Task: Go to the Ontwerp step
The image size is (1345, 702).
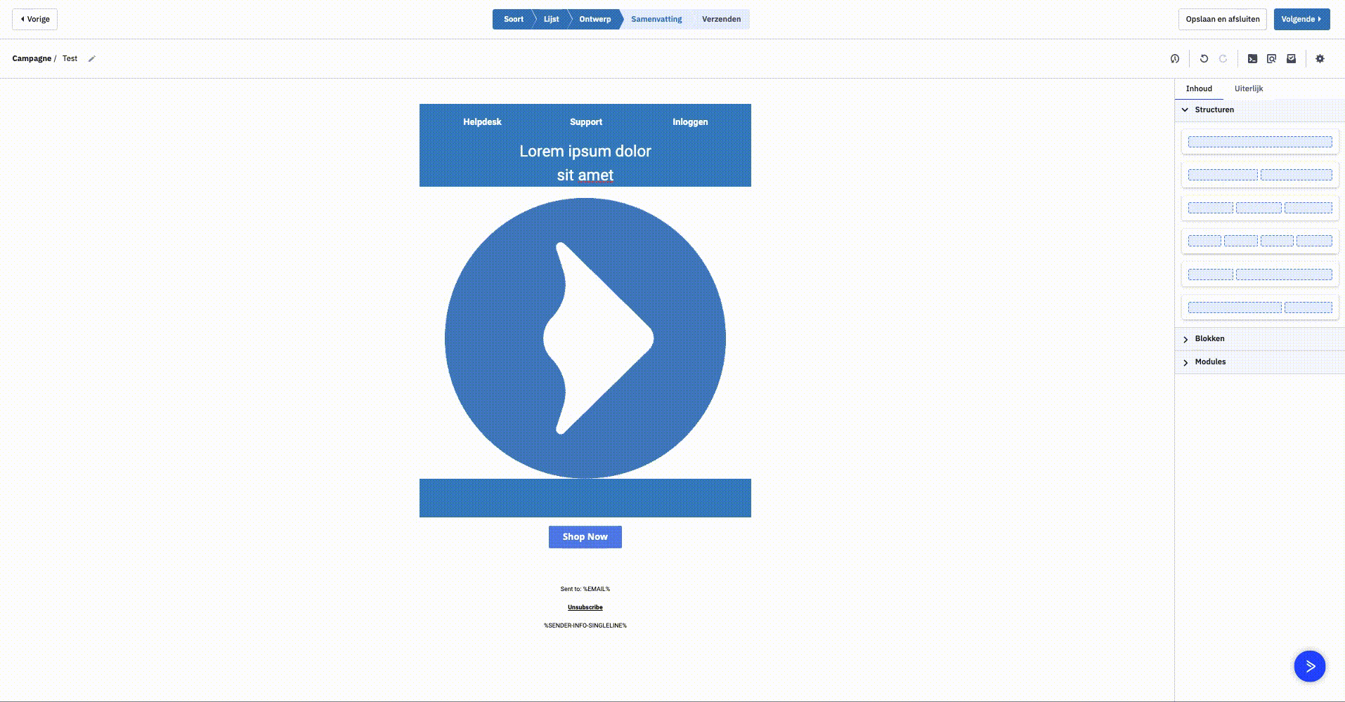Action: coord(594,19)
